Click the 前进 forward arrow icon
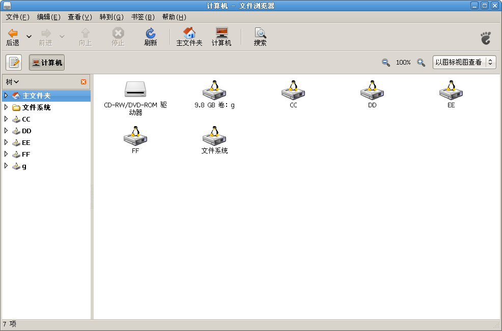Image resolution: width=502 pixels, height=331 pixels. 46,33
